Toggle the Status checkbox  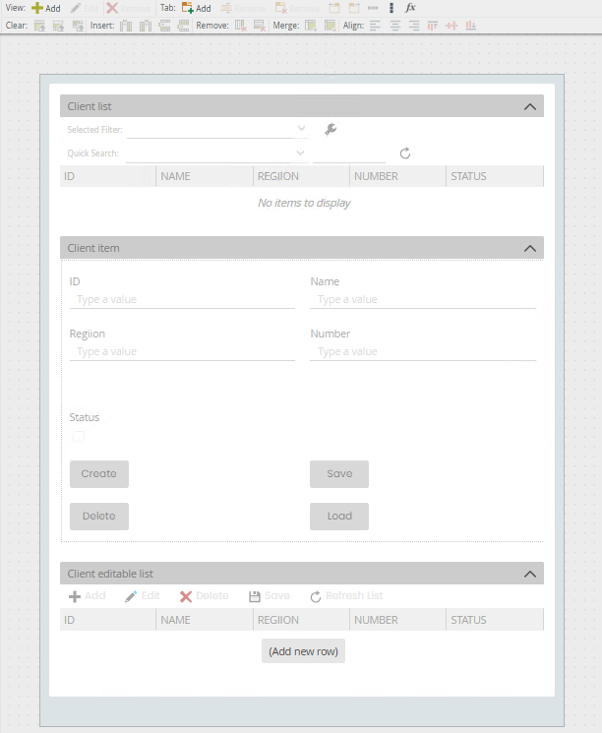point(79,437)
